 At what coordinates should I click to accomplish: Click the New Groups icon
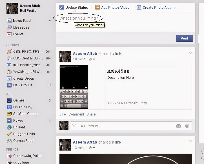pyautogui.click(x=9, y=85)
